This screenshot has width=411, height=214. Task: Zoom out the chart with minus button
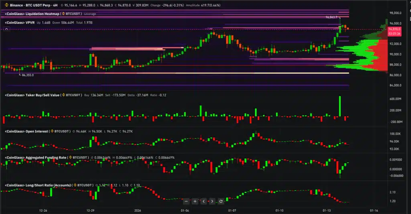(x=187, y=201)
